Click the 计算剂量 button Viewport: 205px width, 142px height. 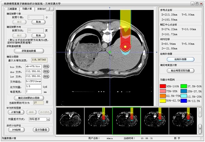coord(16,112)
